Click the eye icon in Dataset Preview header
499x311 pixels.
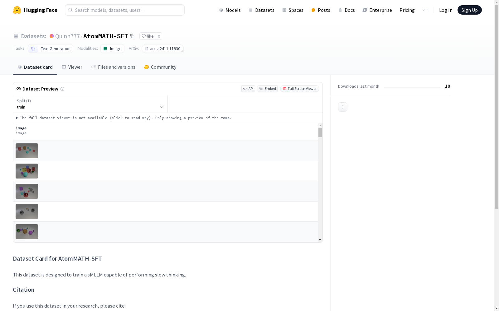[x=19, y=89]
